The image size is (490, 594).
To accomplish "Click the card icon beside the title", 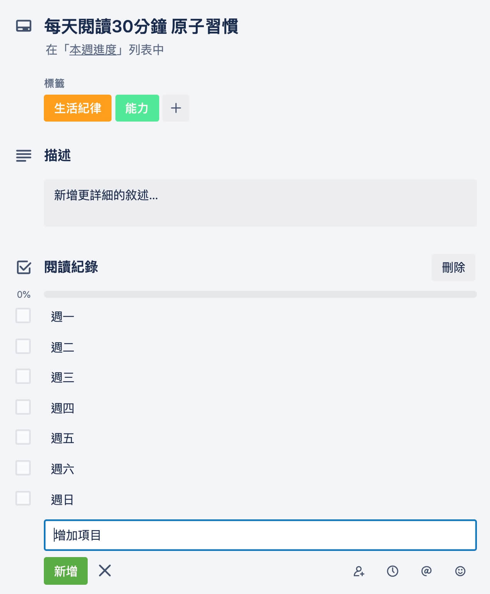I will pyautogui.click(x=23, y=26).
